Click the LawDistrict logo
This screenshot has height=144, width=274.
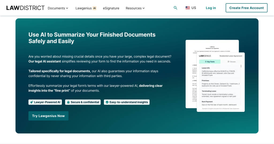(25, 8)
